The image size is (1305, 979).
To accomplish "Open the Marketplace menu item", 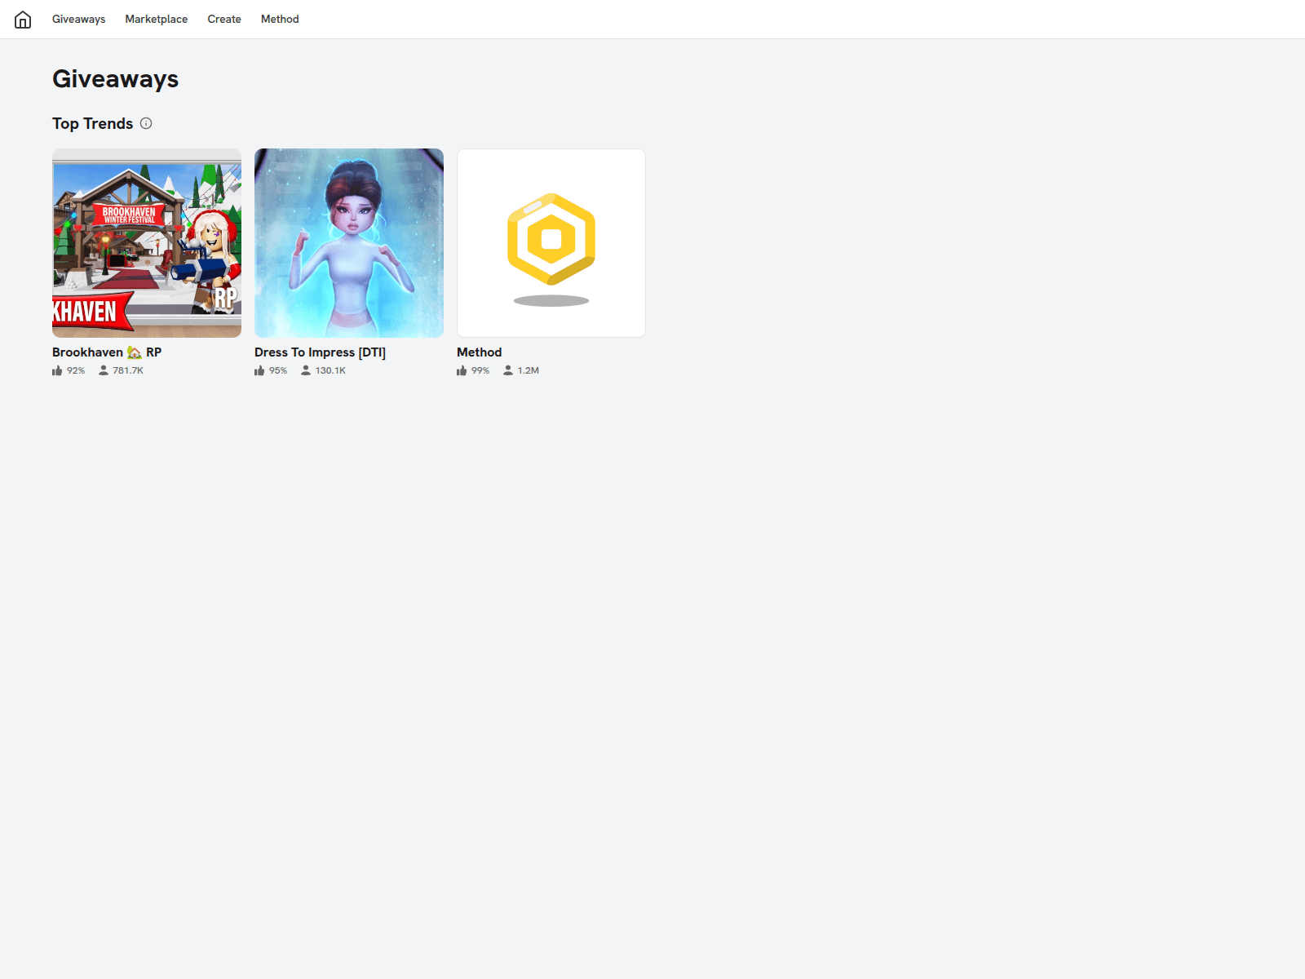I will (155, 19).
